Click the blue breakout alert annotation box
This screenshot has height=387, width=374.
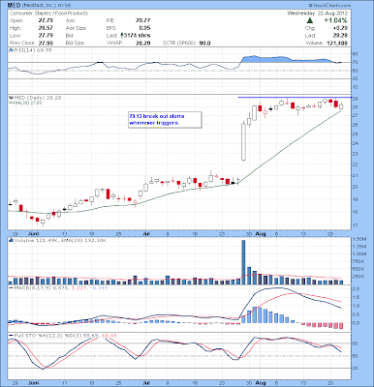[x=165, y=120]
